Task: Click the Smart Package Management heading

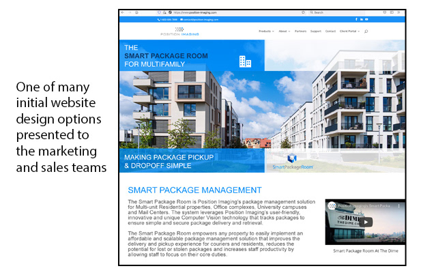Action: point(194,190)
